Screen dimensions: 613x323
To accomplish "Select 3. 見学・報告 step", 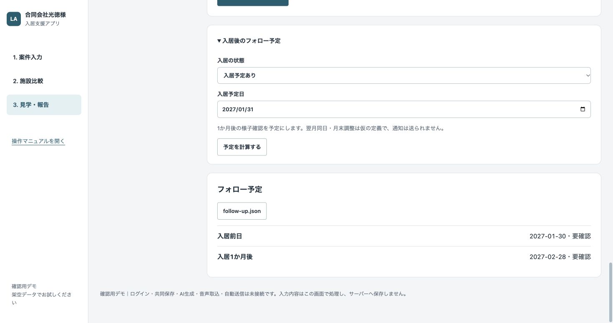I will [44, 105].
